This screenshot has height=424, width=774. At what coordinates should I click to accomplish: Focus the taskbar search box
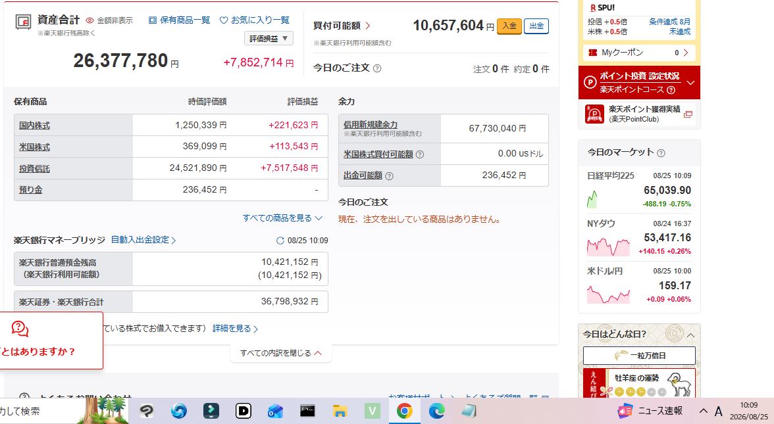click(38, 411)
